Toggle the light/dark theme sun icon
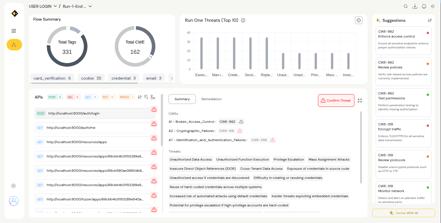The image size is (441, 223). click(x=433, y=6)
